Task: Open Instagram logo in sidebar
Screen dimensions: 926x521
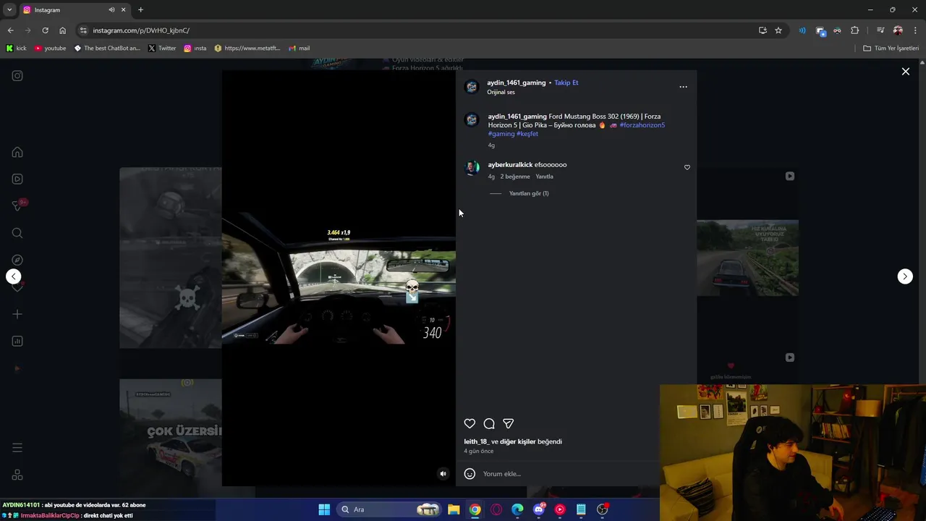Action: [17, 76]
